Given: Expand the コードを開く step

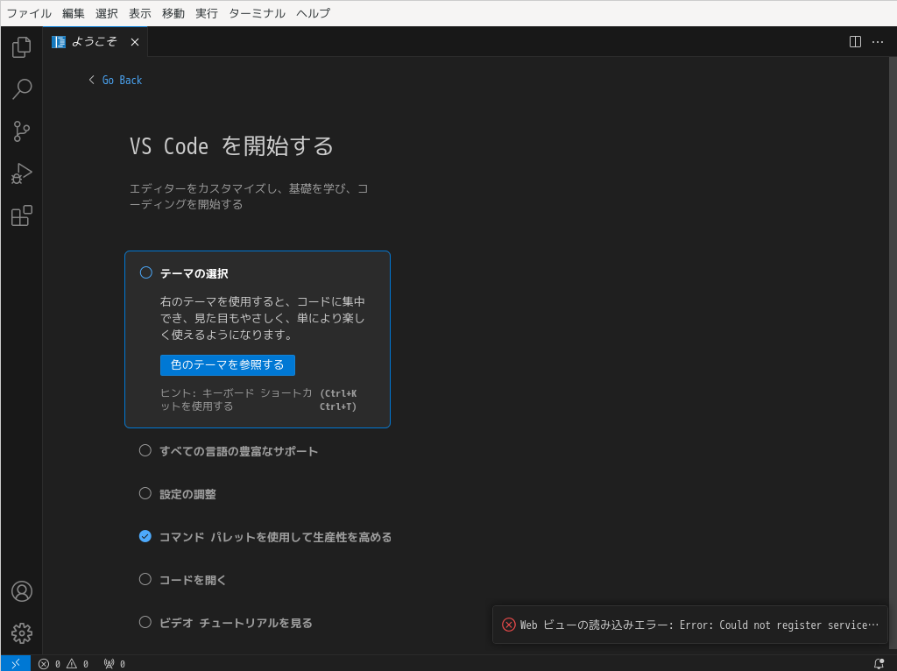Looking at the screenshot, I should click(193, 580).
